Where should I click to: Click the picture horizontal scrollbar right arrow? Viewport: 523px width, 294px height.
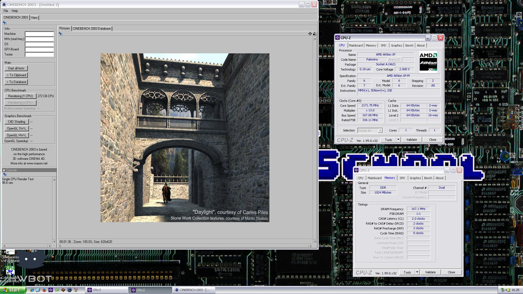click(x=310, y=246)
